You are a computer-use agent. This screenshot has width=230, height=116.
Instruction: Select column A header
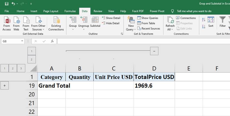click(x=52, y=68)
